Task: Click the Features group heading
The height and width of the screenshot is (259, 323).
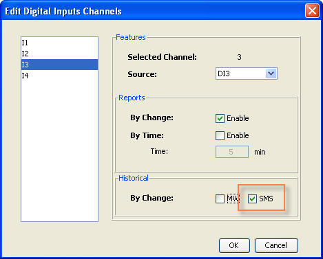Action: (131, 37)
